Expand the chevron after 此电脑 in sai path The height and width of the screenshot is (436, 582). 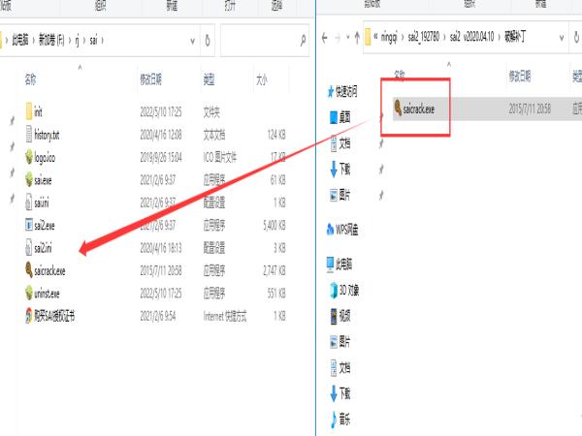click(33, 40)
